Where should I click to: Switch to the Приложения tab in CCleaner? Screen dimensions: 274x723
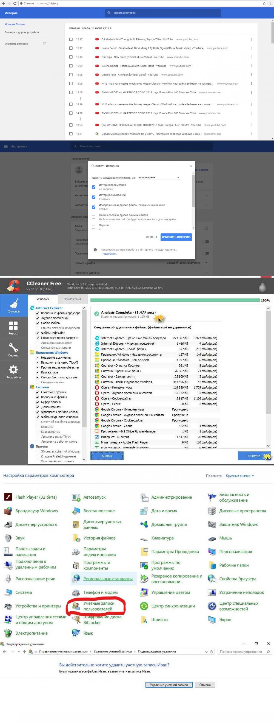73,299
